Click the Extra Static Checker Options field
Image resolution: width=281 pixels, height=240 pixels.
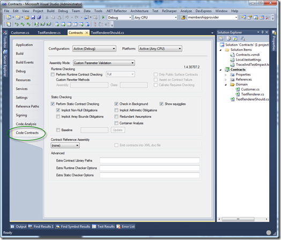point(150,175)
